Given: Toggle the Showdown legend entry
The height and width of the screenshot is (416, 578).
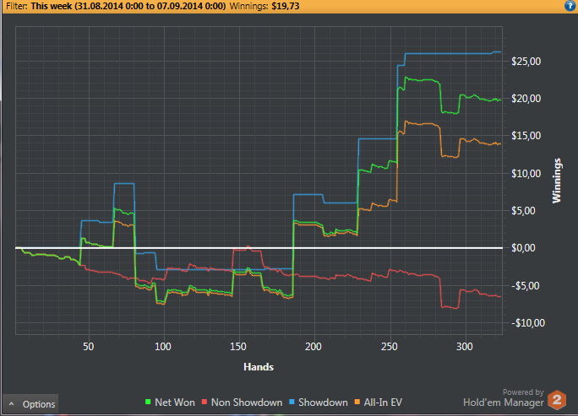Looking at the screenshot, I should [x=318, y=402].
